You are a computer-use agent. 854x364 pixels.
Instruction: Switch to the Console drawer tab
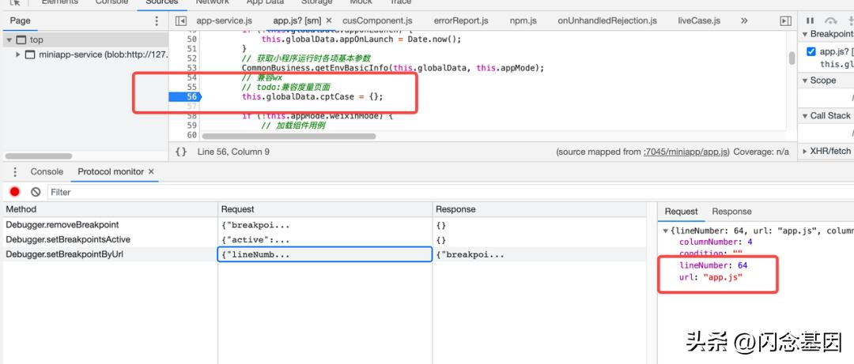point(47,171)
